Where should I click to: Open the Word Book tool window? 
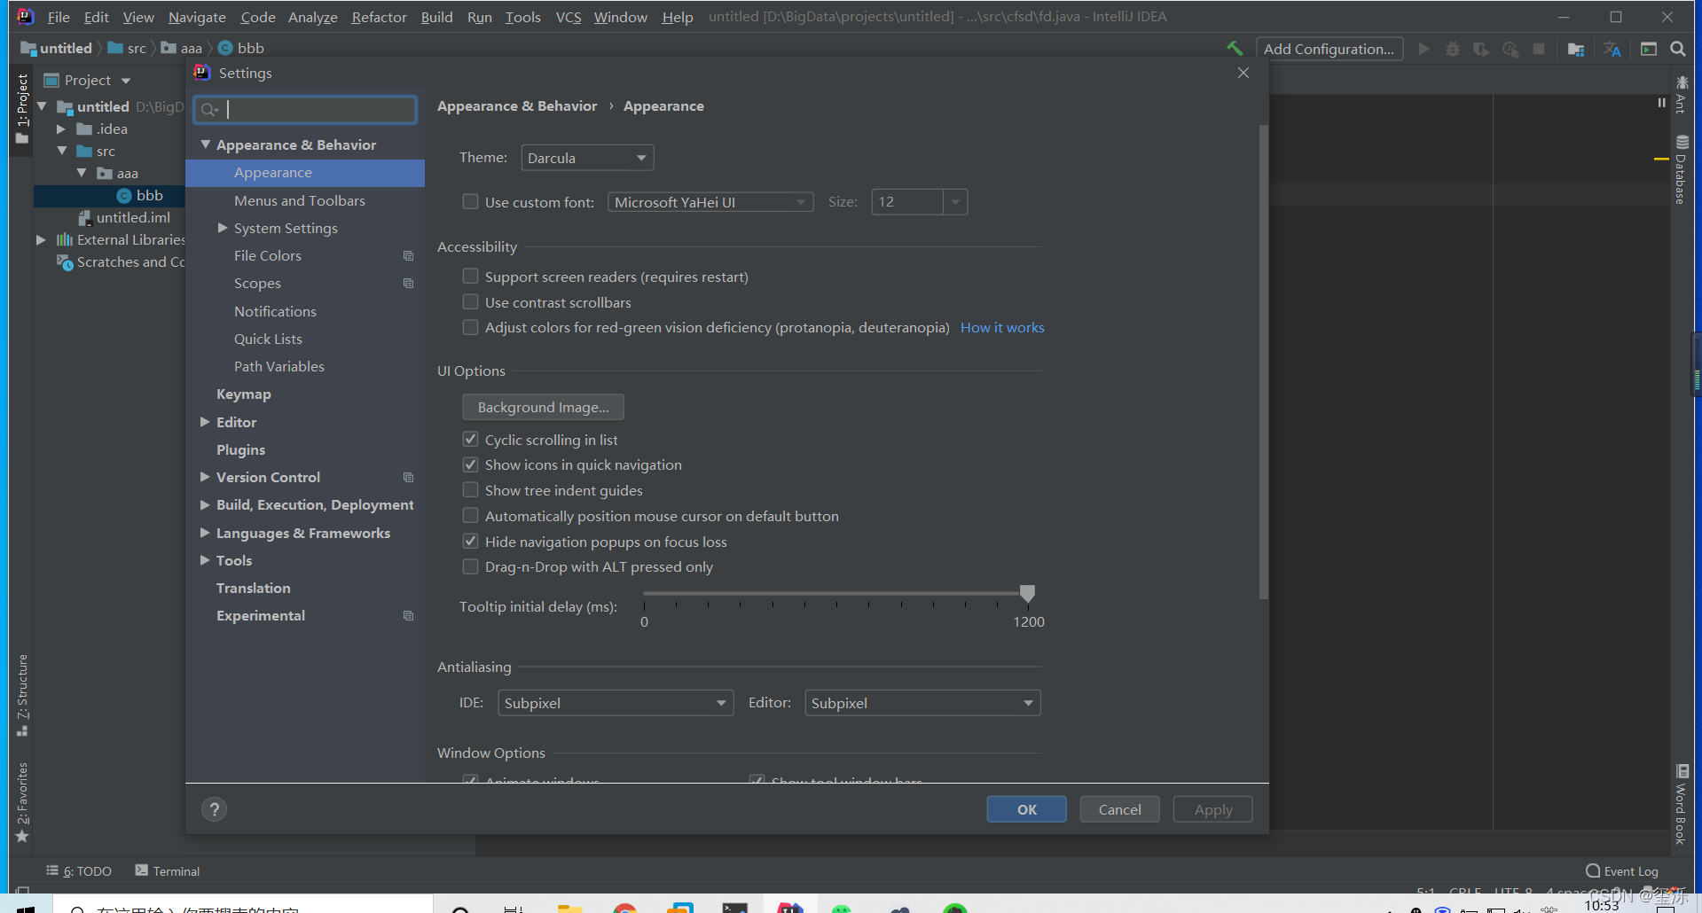click(x=1682, y=804)
